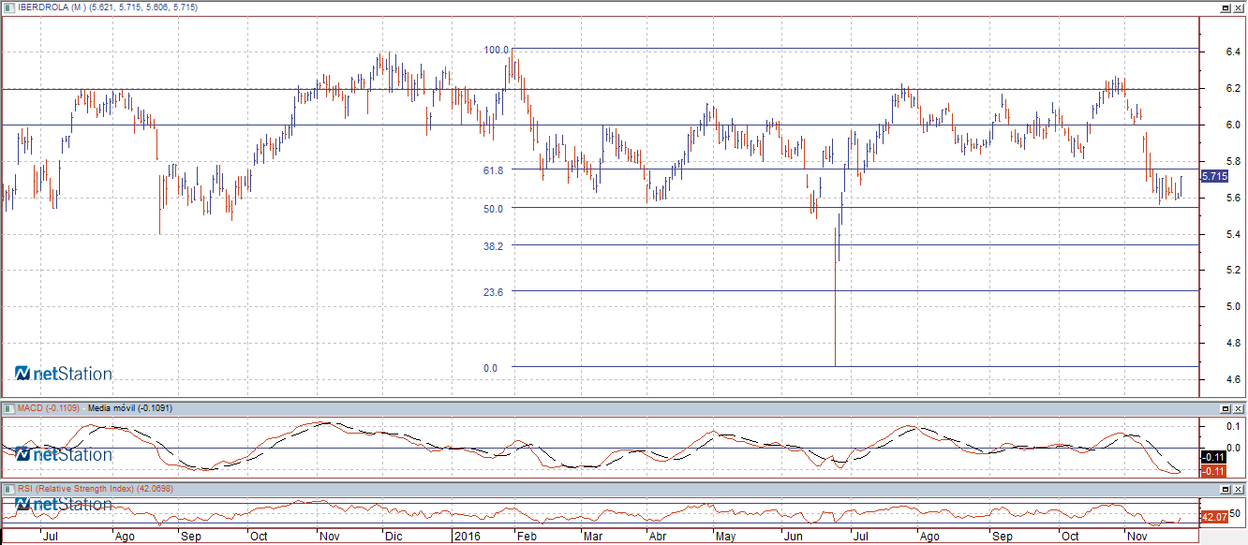Maximize the RSI indicator panel
1248x545 pixels.
[x=1225, y=489]
